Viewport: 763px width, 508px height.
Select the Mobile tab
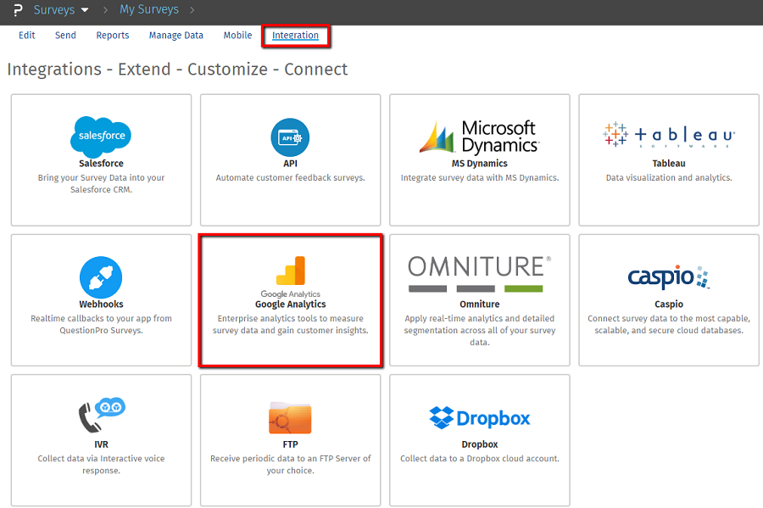coord(237,36)
